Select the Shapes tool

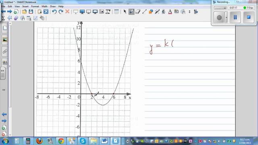click(151, 12)
